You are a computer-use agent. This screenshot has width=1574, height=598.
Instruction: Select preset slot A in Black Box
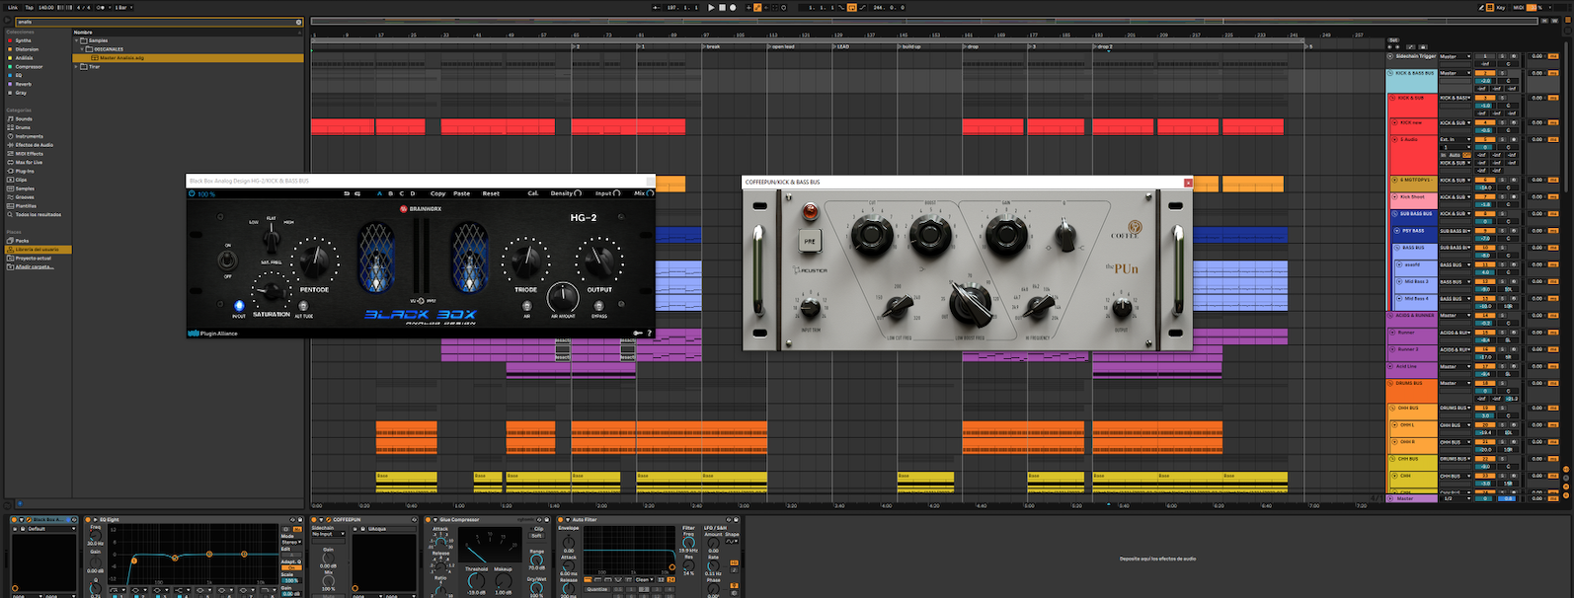click(379, 193)
